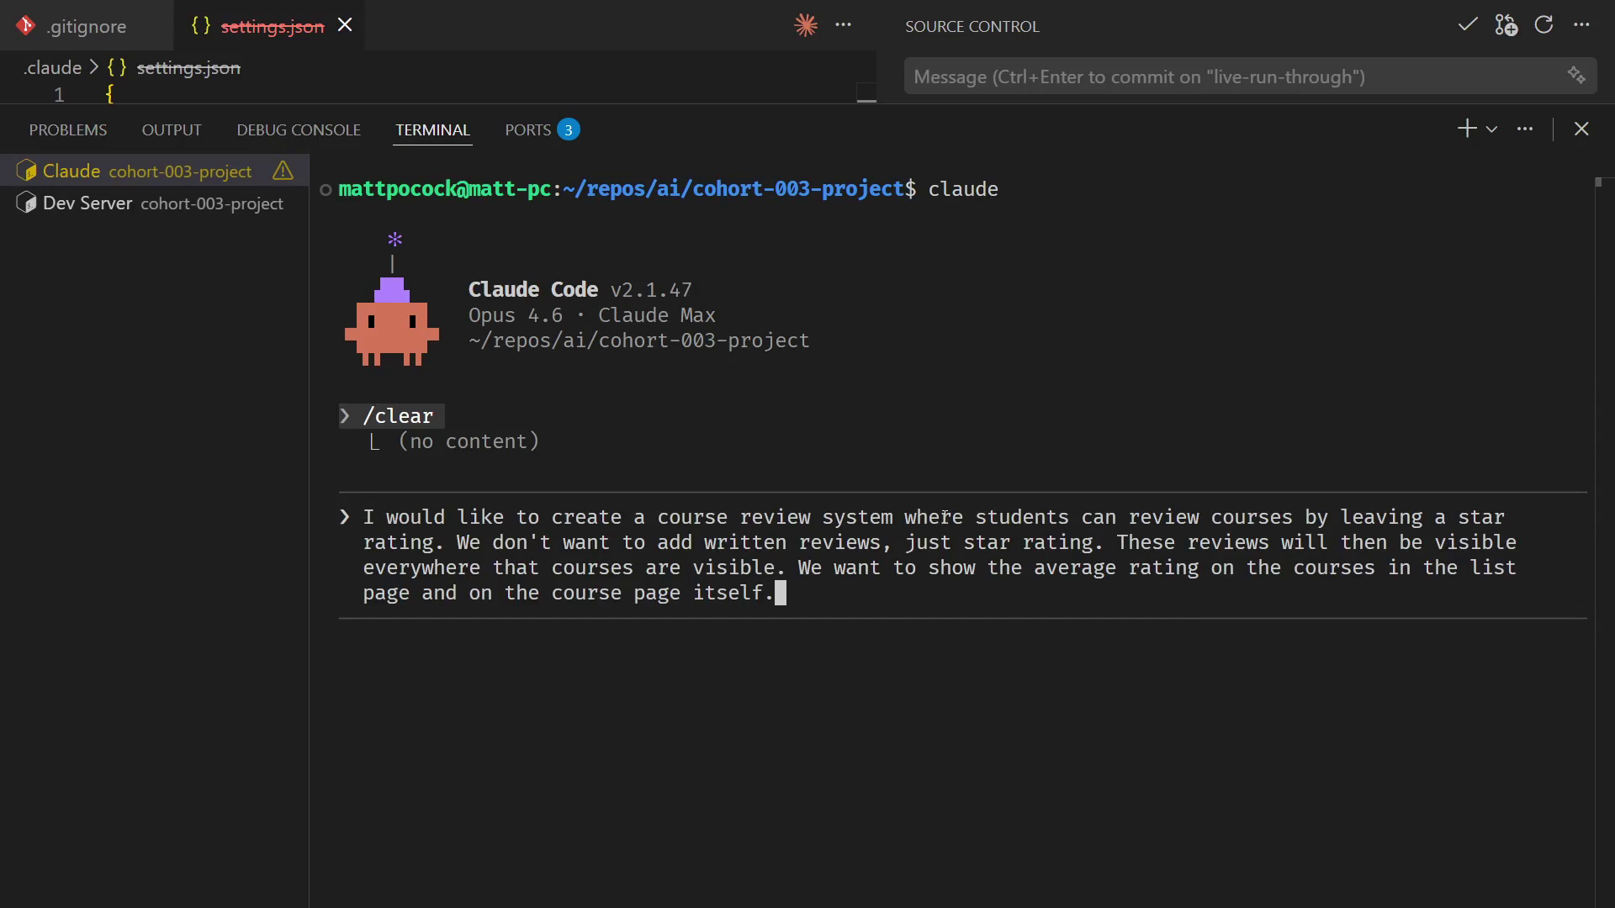Image resolution: width=1615 pixels, height=908 pixels.
Task: Click the SOURCE CONTROL panel title
Action: point(972,26)
